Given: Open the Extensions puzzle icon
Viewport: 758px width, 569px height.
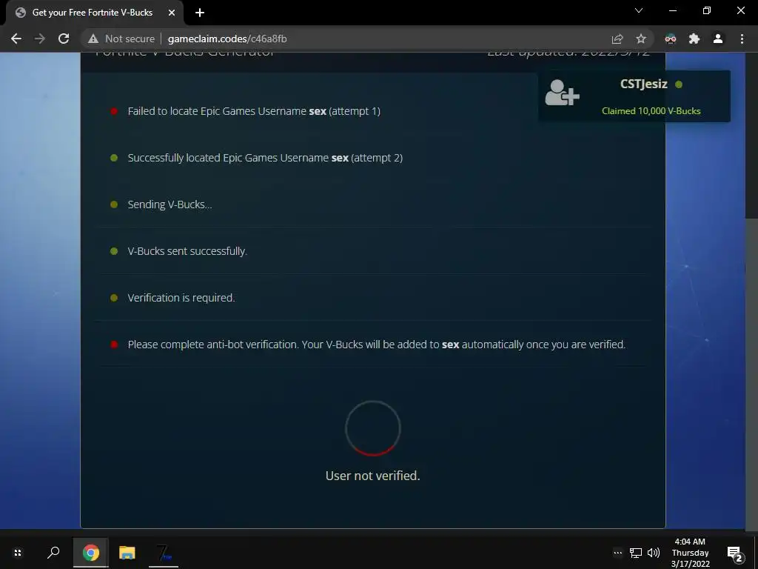Looking at the screenshot, I should point(694,39).
